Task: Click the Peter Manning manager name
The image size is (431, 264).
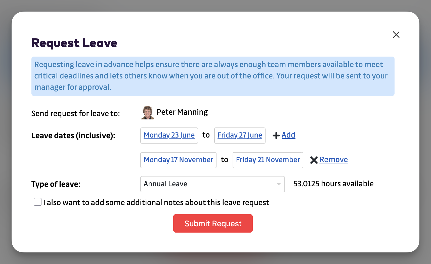Action: click(182, 112)
